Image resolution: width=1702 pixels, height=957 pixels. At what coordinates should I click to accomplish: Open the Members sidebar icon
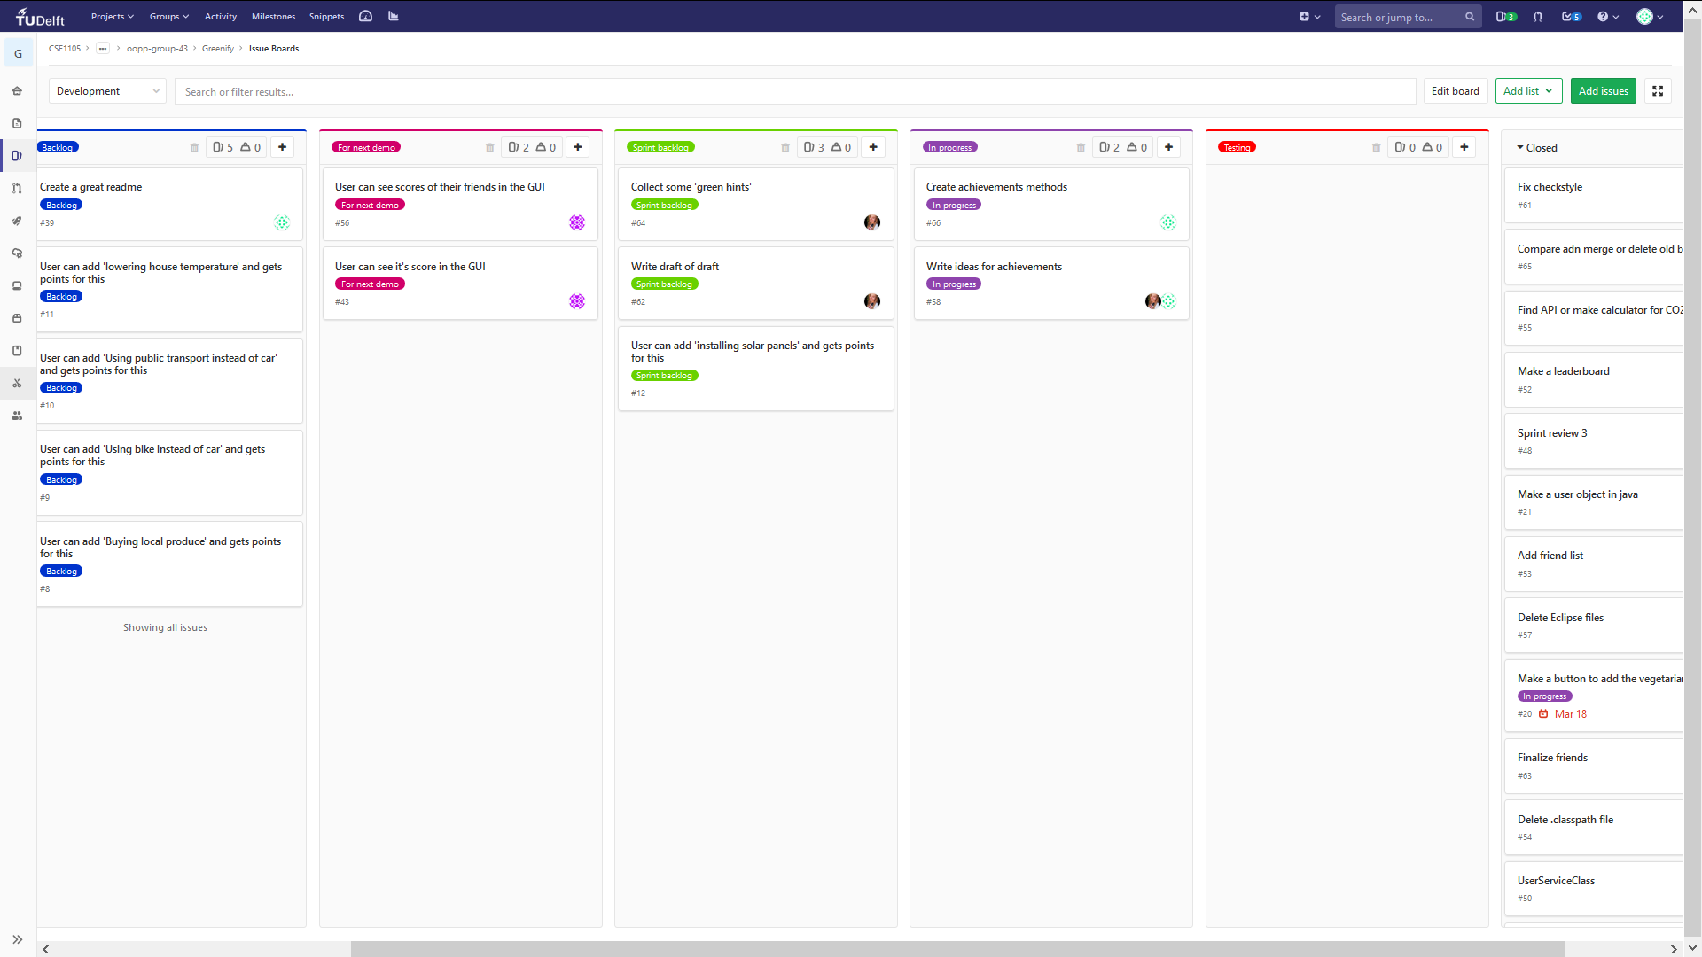(17, 416)
